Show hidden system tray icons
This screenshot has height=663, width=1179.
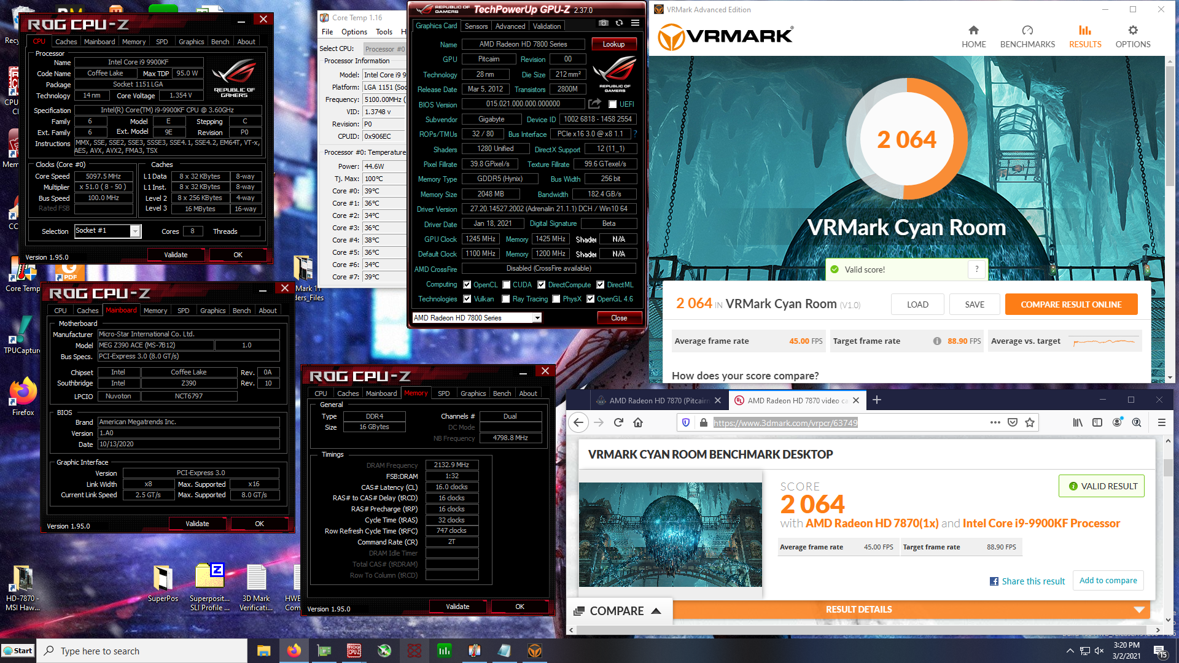(x=1070, y=651)
